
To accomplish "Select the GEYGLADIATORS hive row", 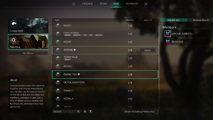I will (x=105, y=83).
